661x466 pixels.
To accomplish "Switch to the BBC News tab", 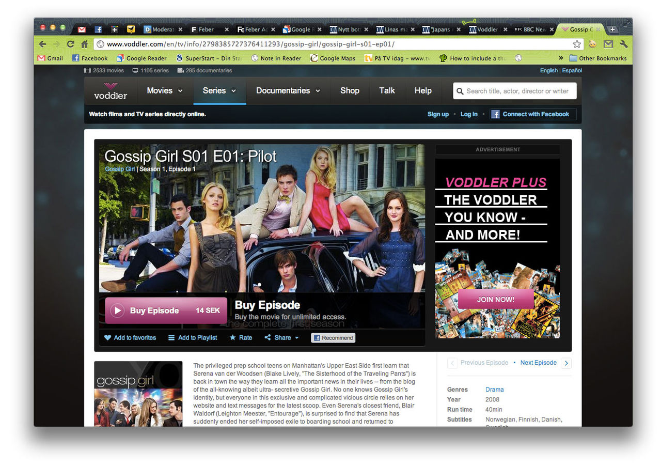I will tap(534, 29).
